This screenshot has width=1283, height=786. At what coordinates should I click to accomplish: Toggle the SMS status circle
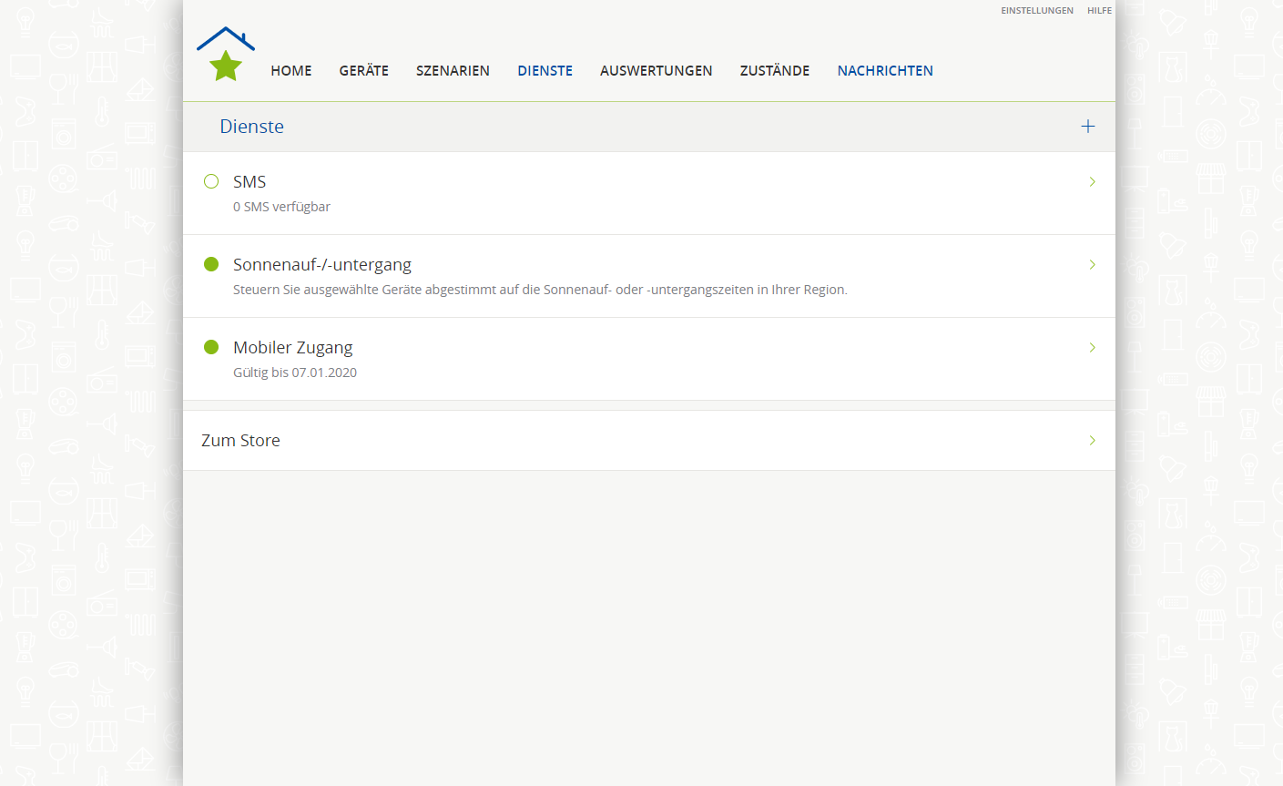click(x=211, y=181)
